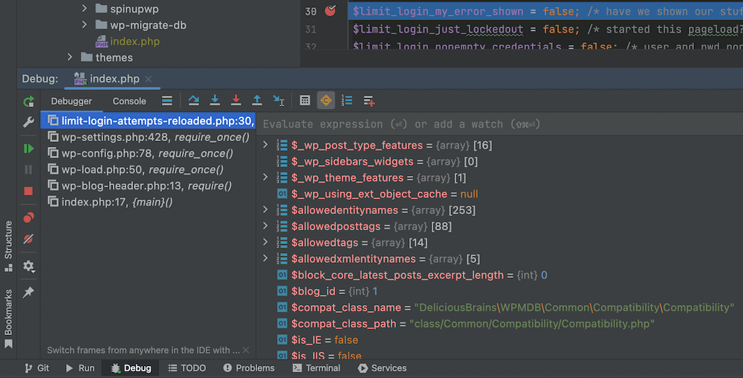Rerun index.php with the green rerun icon
743x378 pixels.
click(28, 102)
